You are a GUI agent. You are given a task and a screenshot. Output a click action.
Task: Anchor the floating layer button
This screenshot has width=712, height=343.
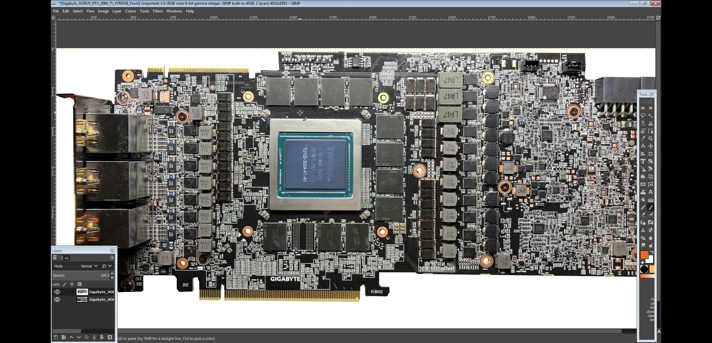tap(94, 337)
